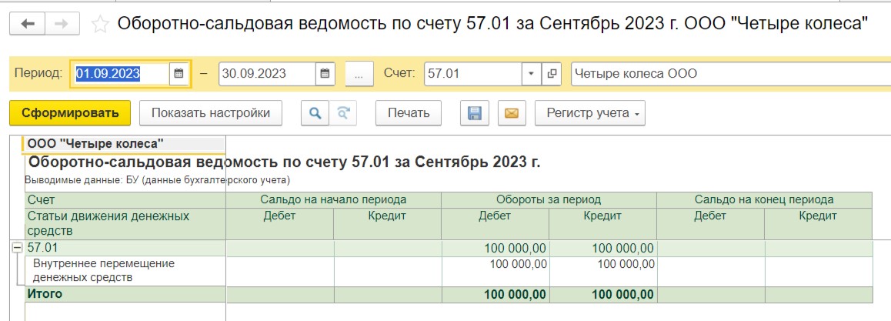Click the Печать button

click(409, 112)
